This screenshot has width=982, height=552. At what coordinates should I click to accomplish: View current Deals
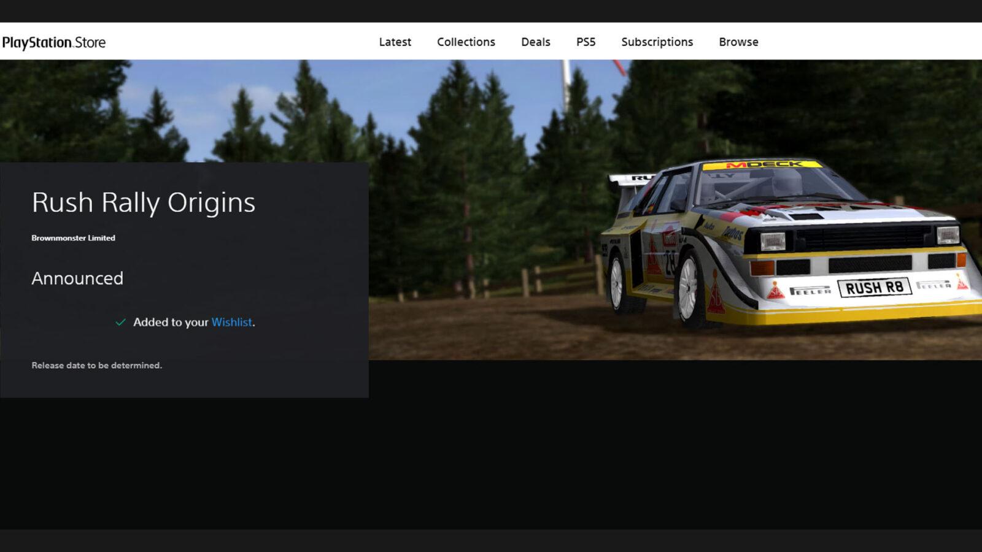click(535, 42)
